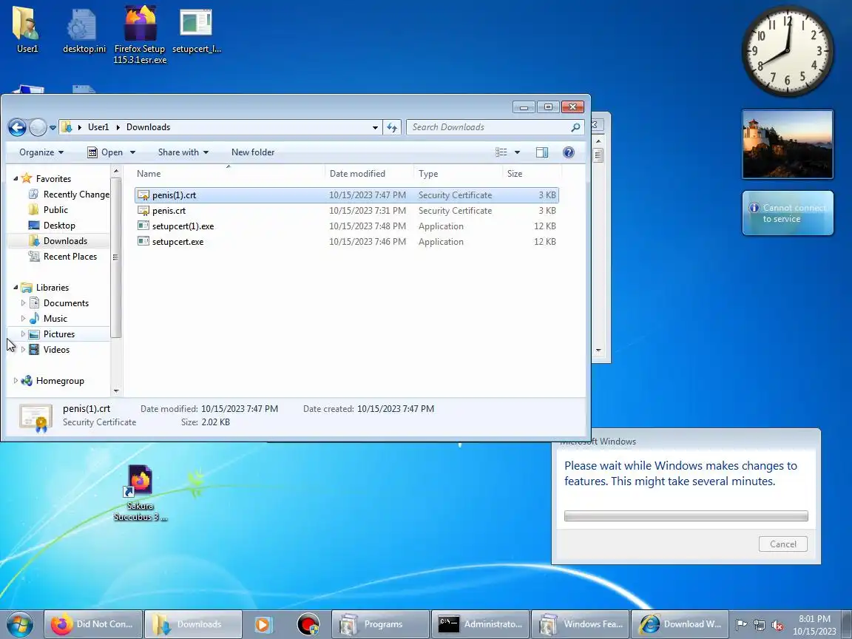The width and height of the screenshot is (852, 639).
Task: Open Homegroup in navigation pane
Action: coord(53,381)
